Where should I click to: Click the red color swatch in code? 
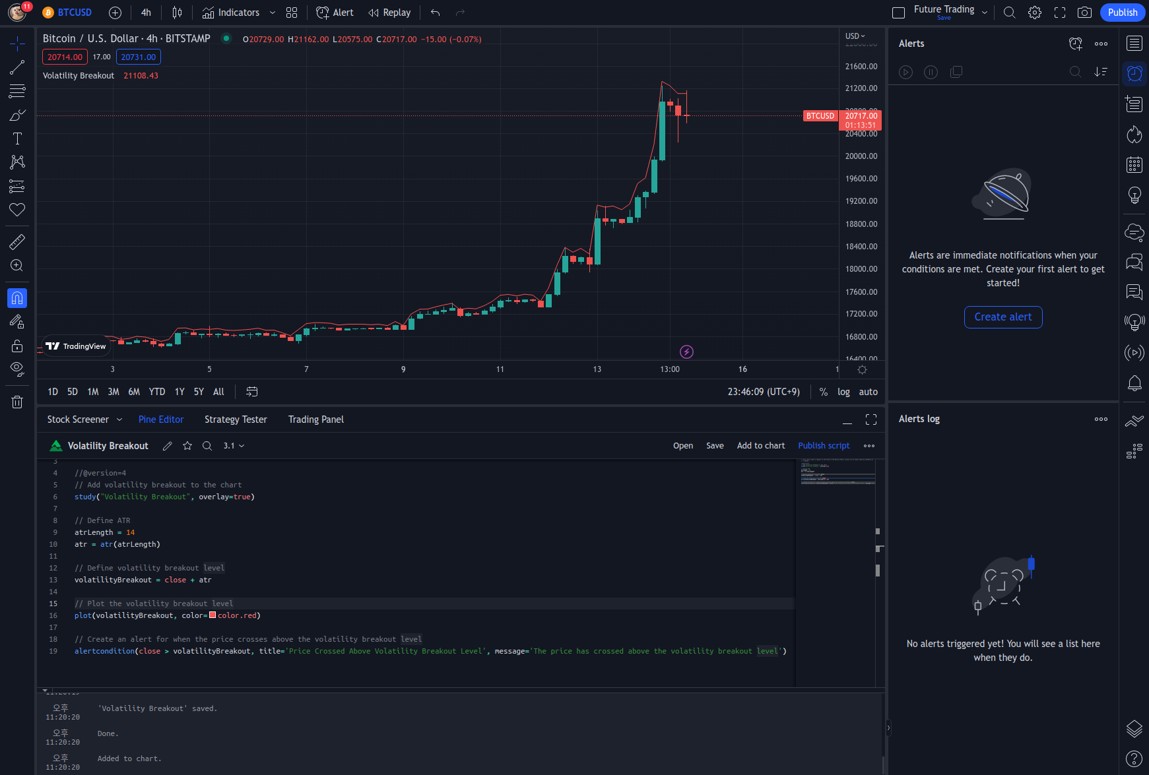pyautogui.click(x=213, y=615)
